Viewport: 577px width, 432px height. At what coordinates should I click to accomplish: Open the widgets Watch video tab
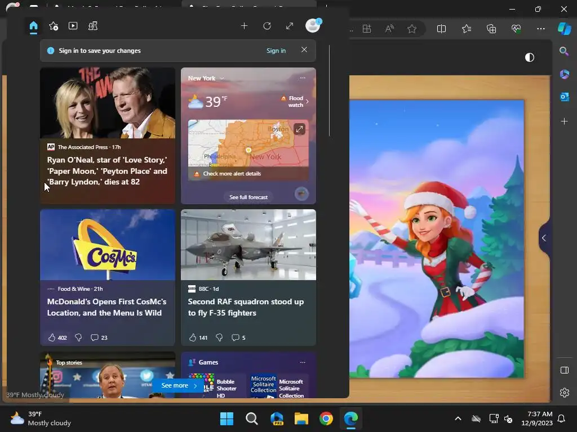click(73, 26)
